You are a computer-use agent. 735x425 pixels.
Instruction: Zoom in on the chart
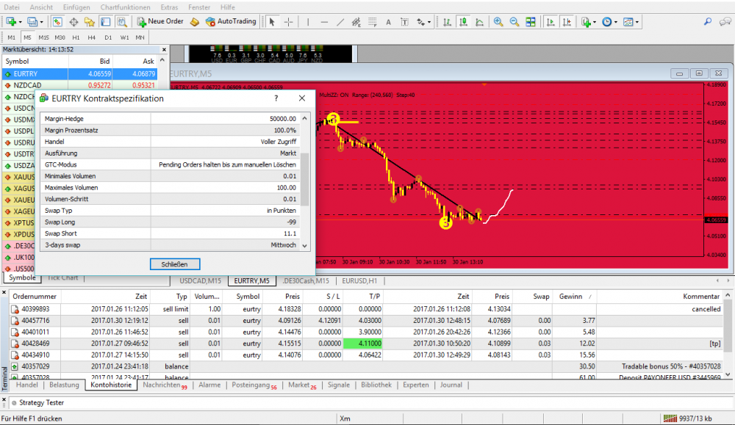click(498, 22)
